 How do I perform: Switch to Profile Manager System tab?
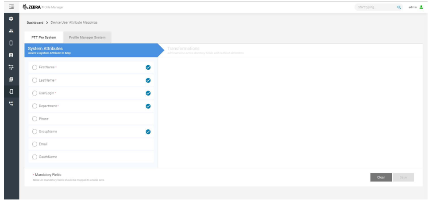(x=87, y=38)
